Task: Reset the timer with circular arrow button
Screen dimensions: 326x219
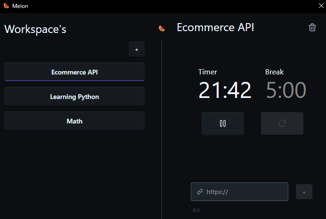Action: pos(282,123)
